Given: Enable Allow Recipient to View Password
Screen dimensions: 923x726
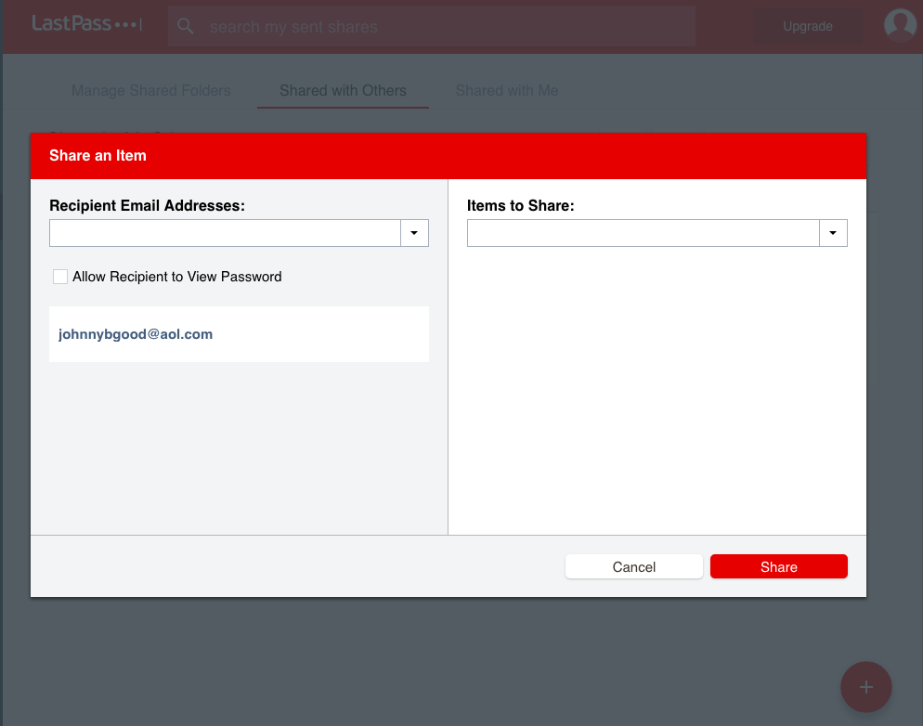Looking at the screenshot, I should coord(59,276).
